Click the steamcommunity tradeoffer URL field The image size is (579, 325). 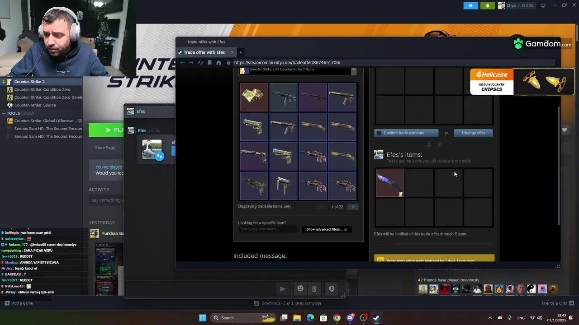point(394,63)
